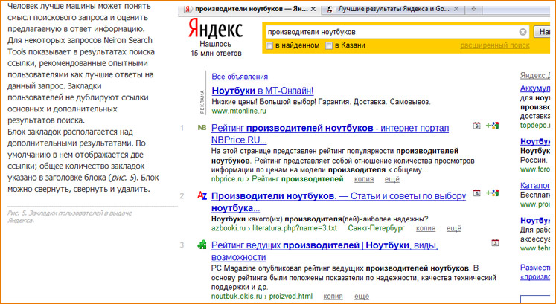Tick the 'в Казани' checkbox
Viewport: 556px width, 304px height.
(329, 46)
